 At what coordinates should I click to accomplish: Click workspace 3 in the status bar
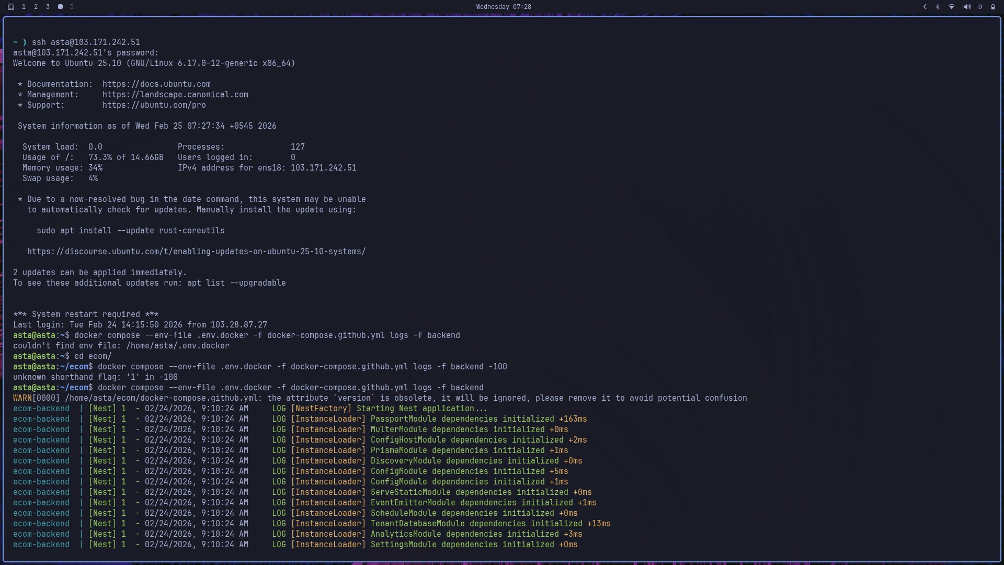[48, 7]
